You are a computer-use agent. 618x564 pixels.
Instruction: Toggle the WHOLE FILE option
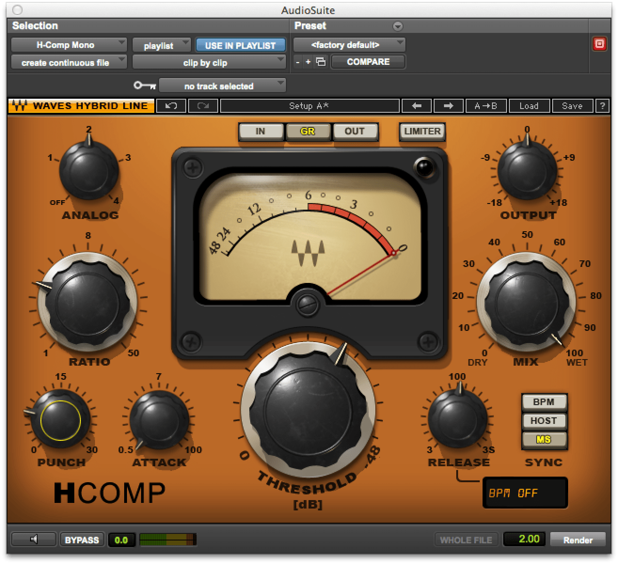(466, 540)
